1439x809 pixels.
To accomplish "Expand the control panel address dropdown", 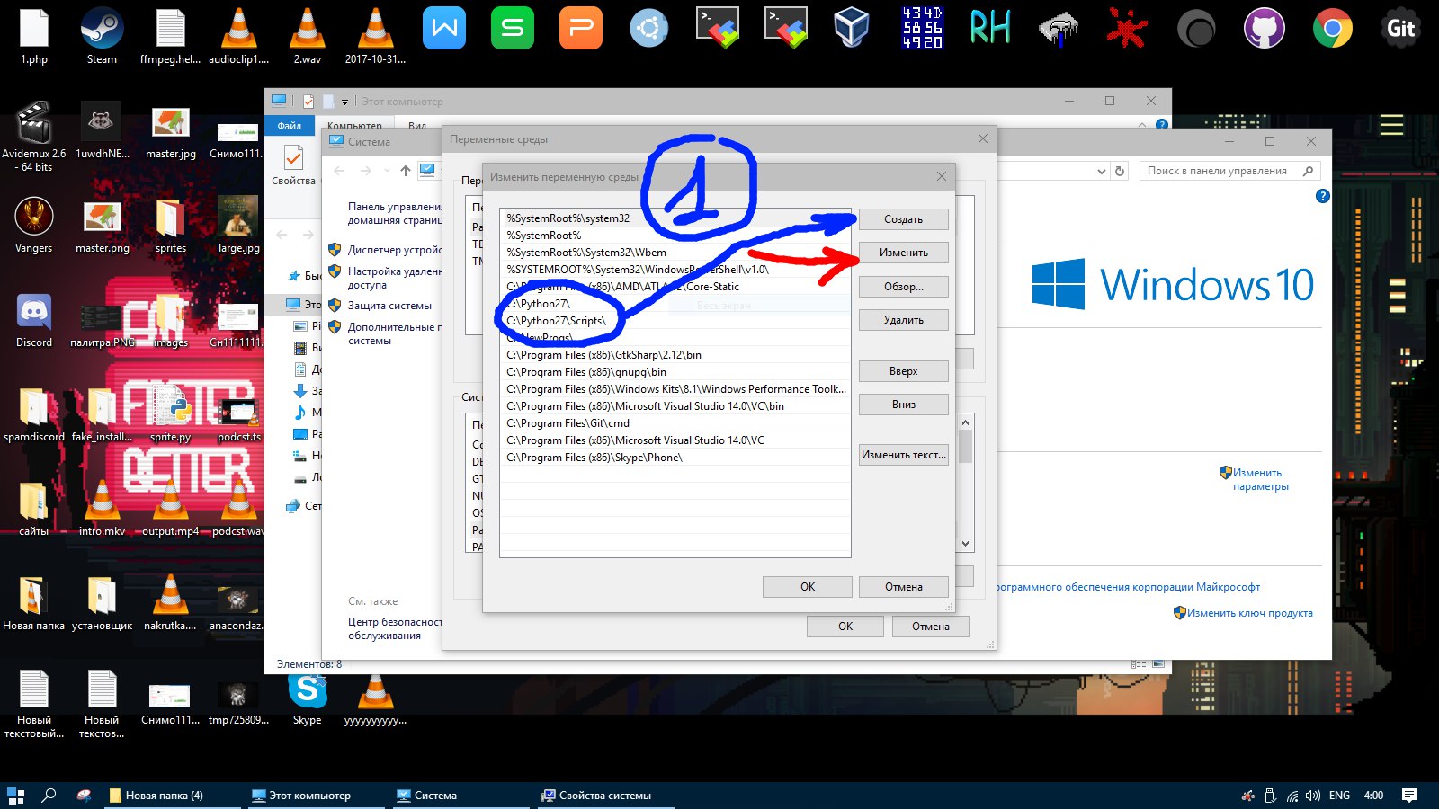I will pos(1102,171).
